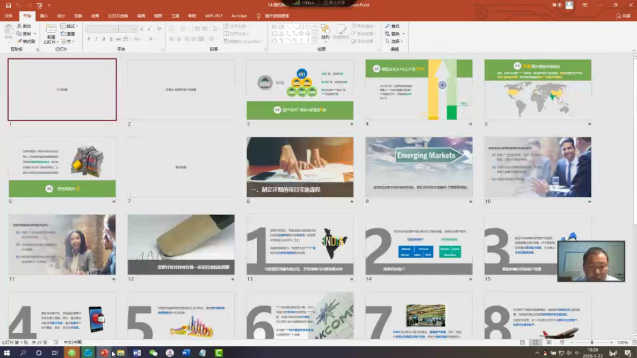The height and width of the screenshot is (358, 637).
Task: Click the 重置 reset slide button
Action: coord(68,34)
